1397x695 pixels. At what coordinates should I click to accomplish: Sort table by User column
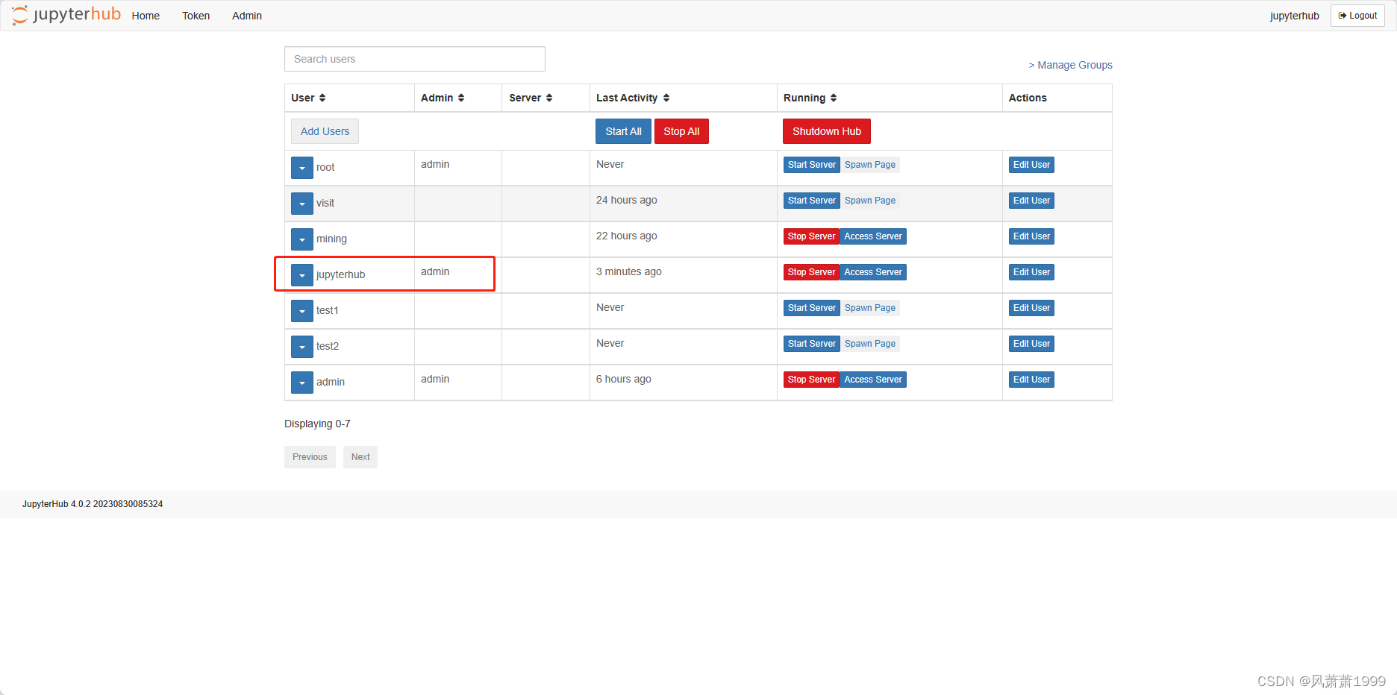[322, 98]
